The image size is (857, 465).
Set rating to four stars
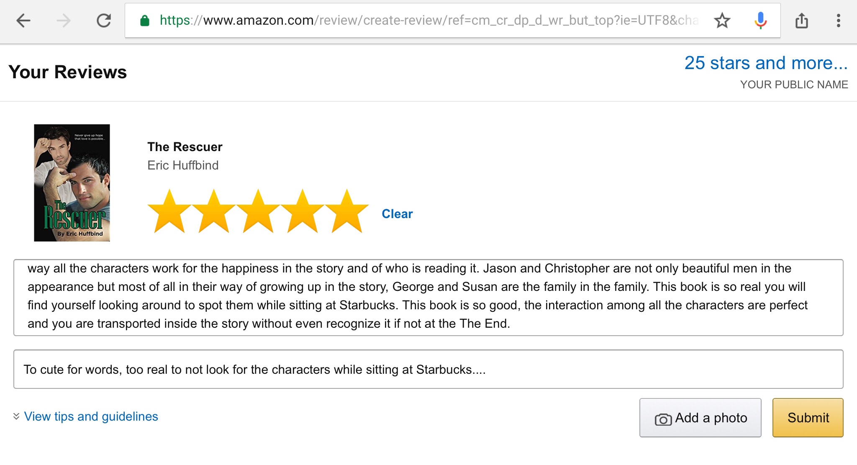303,211
